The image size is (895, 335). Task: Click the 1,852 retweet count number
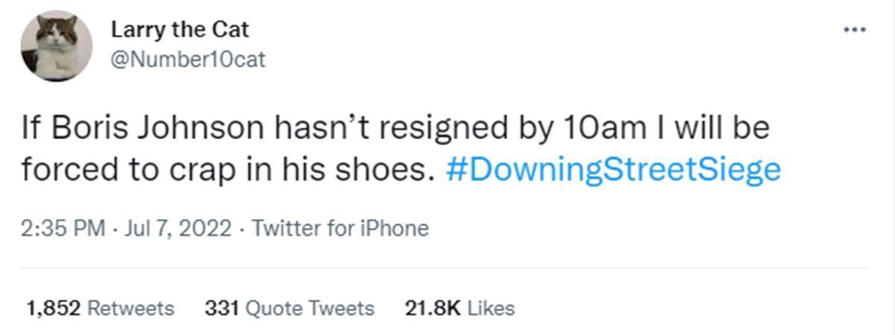point(53,308)
